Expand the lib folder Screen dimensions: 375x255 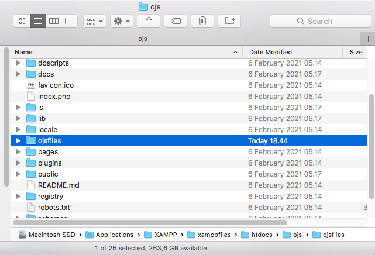pos(18,119)
